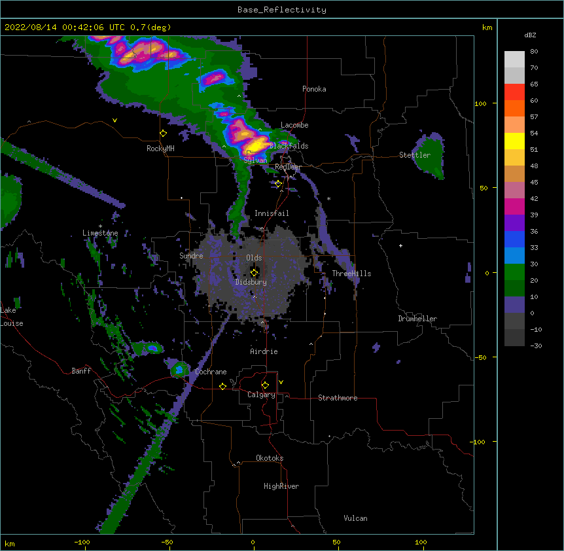The width and height of the screenshot is (564, 551).
Task: Click the Ponoka city label
Action: click(314, 89)
